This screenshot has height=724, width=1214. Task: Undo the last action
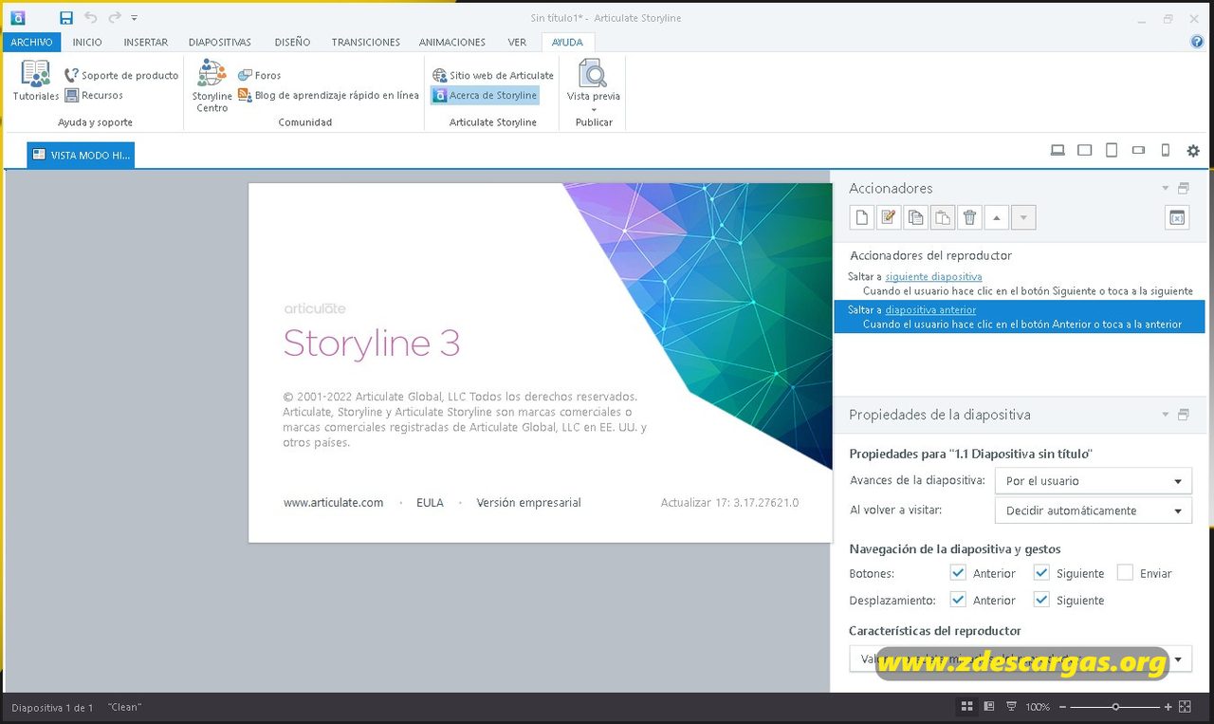click(91, 18)
